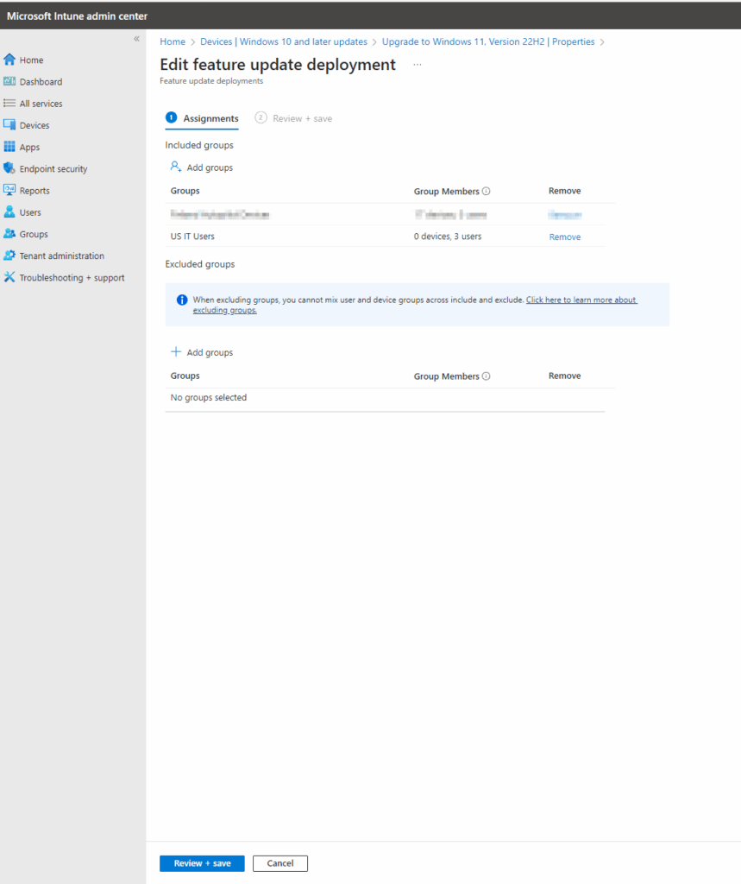Screen dimensions: 741x884
Task: Open the Troubleshooting + support wrench icon
Action: coord(8,277)
